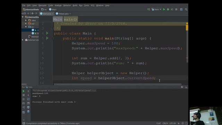
Task: Open the Code menu
Action: pos(50,6)
